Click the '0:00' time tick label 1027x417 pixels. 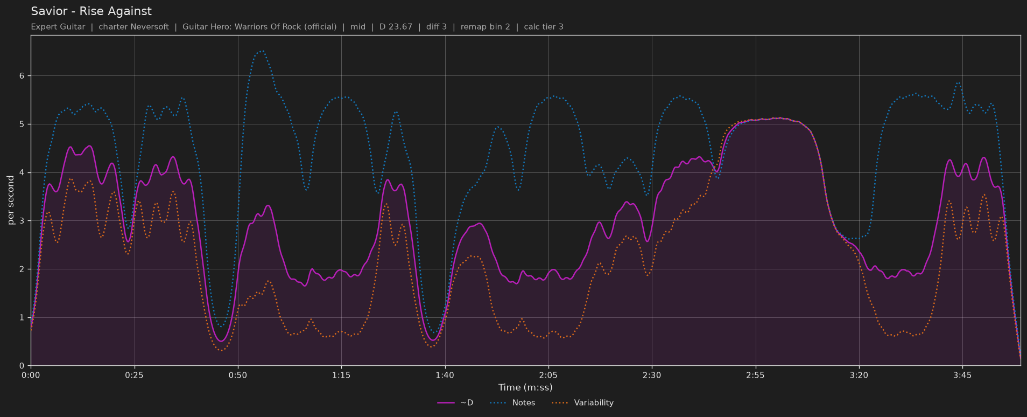pyautogui.click(x=31, y=376)
